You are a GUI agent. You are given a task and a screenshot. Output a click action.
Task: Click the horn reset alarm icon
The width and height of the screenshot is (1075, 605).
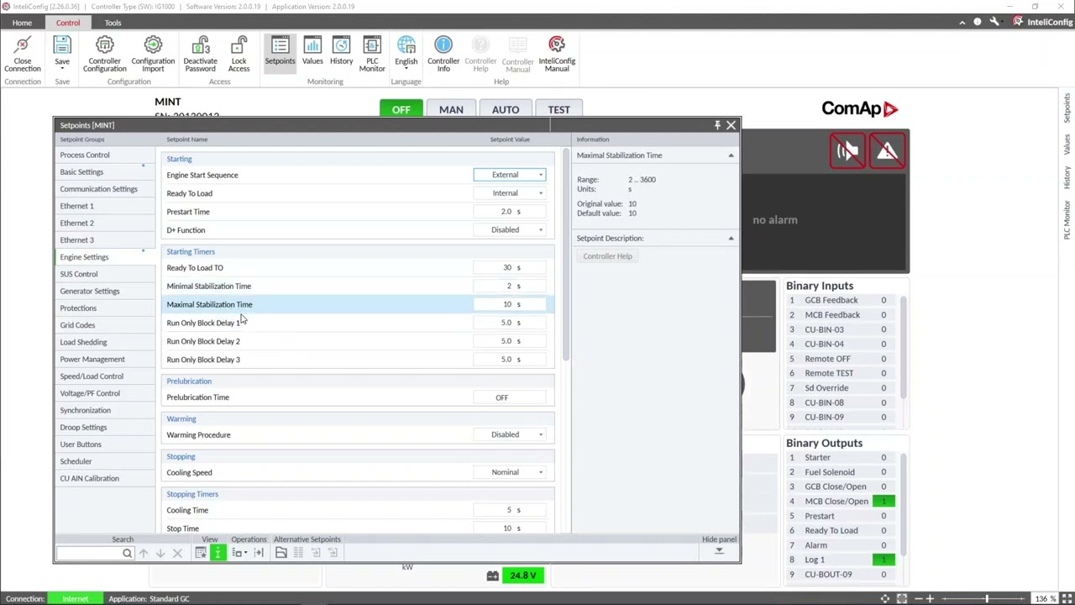[847, 151]
